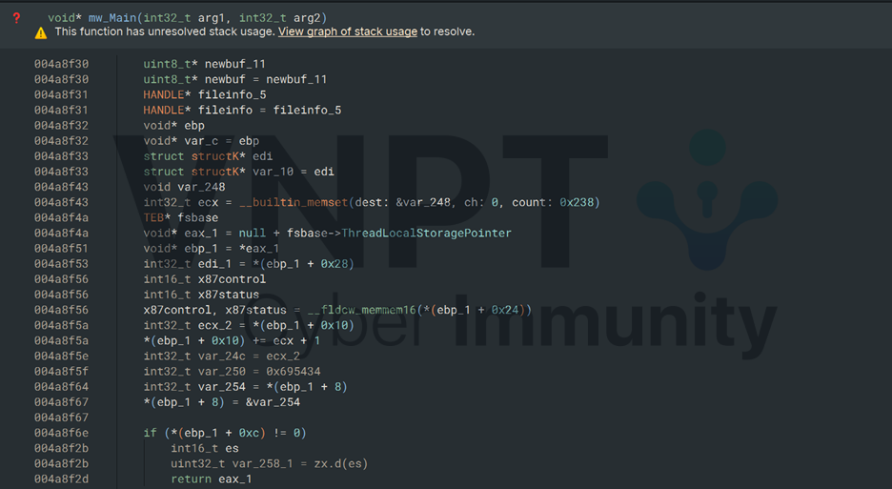Select the return keyword on the last line
This screenshot has width=892, height=489.
tap(191, 479)
